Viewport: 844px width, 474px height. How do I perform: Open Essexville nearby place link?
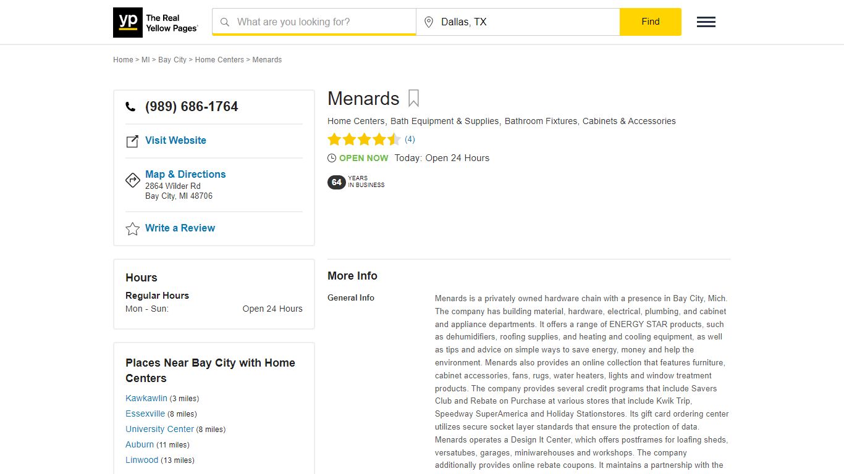coord(145,414)
